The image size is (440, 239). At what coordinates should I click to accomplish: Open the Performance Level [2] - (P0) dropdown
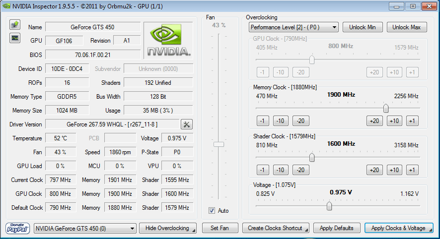click(x=293, y=27)
